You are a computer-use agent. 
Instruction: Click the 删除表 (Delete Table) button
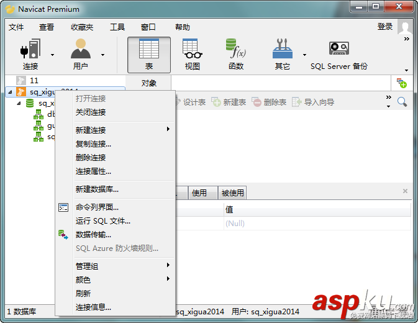point(269,102)
